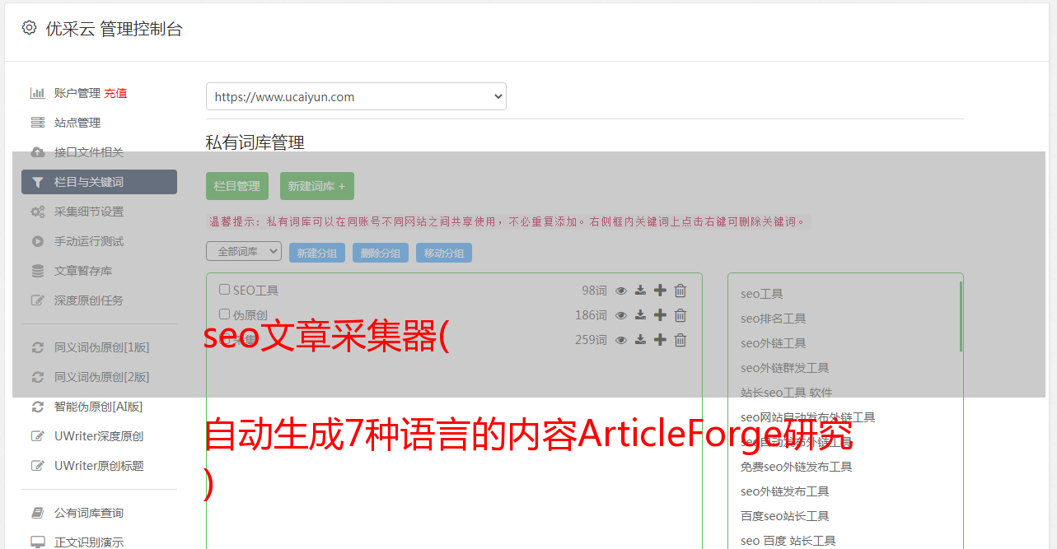
Task: Click the gears icon for 采集细节设置
Action: 37,212
